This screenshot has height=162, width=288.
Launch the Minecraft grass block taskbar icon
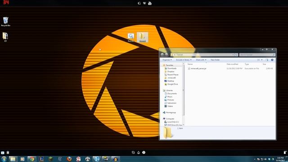[x=50, y=159]
